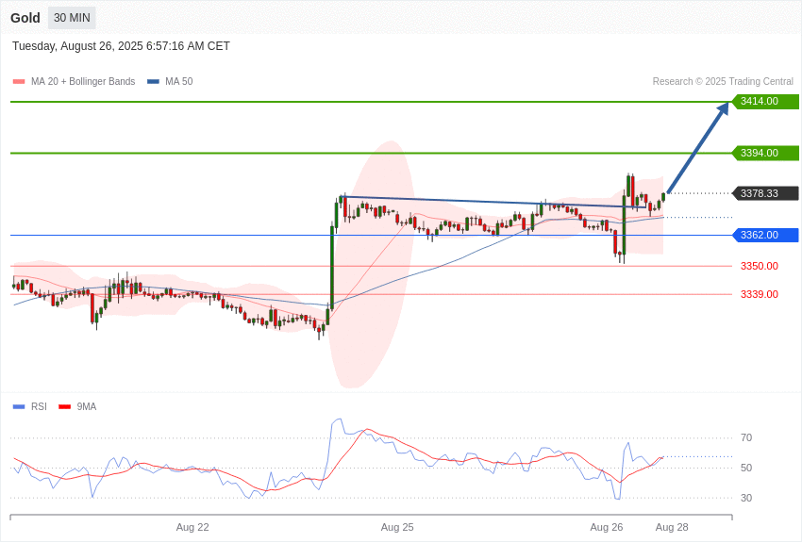Click the Aug 22 date axis label
Image resolution: width=802 pixels, height=543 pixels.
(192, 527)
